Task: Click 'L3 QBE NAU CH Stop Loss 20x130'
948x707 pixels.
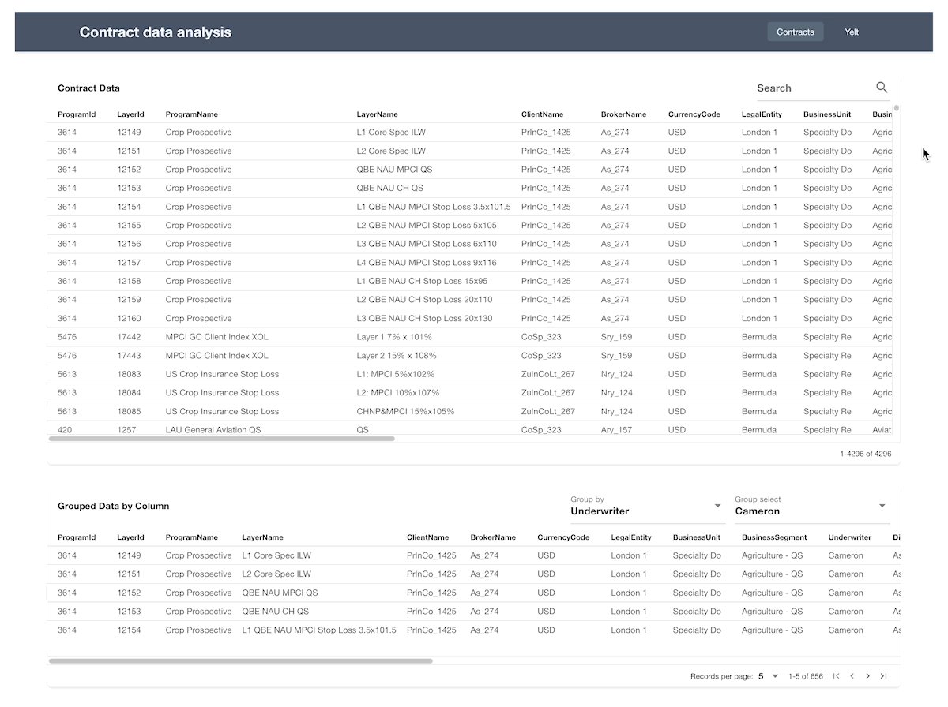Action: 424,319
